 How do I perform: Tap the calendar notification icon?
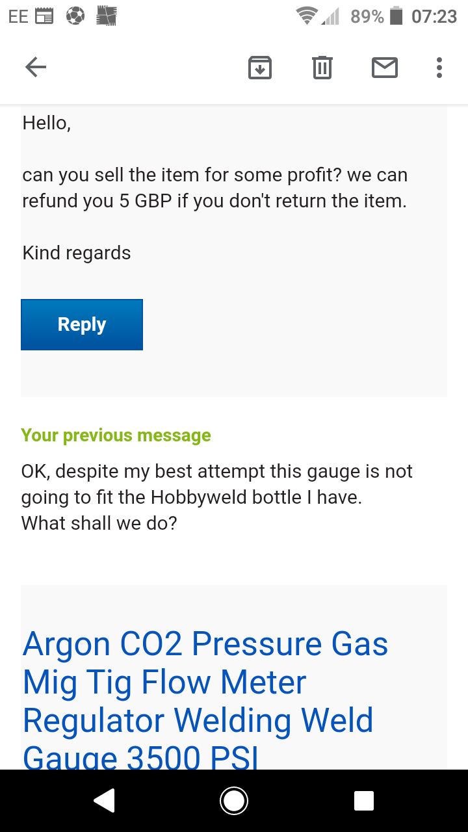44,17
